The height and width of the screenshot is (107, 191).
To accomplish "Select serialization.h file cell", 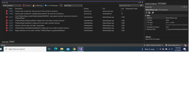I will click(107, 14).
